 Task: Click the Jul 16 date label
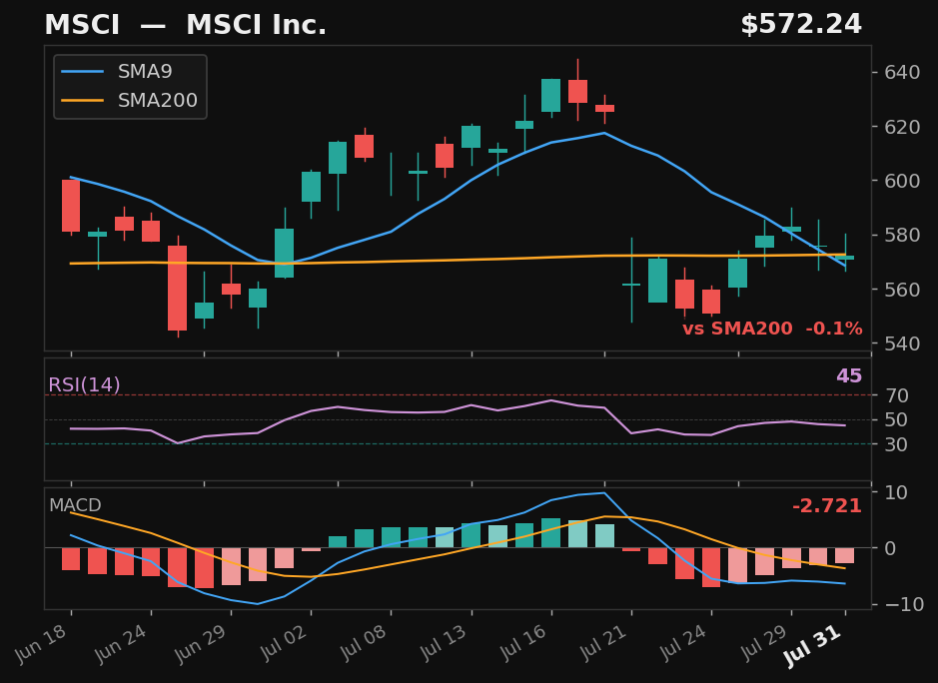(522, 643)
